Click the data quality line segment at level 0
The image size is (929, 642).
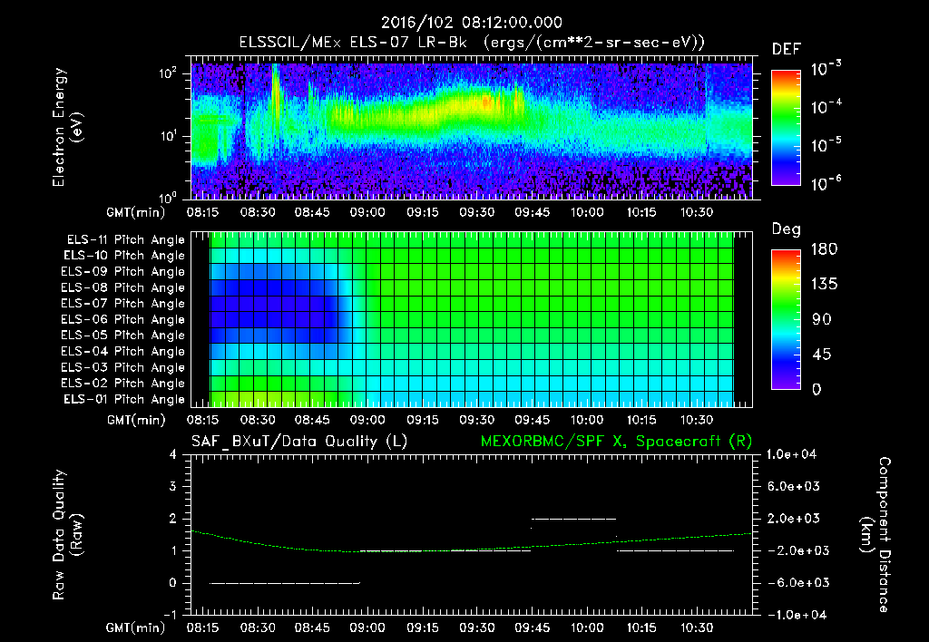[x=284, y=583]
